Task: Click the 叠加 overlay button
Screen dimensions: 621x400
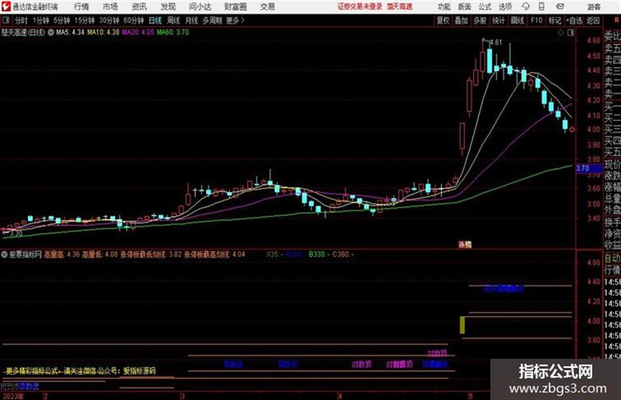Action: pos(461,20)
